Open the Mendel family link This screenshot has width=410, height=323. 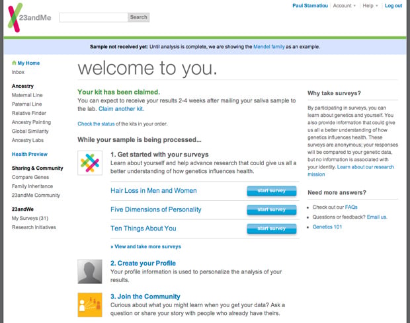pos(268,47)
